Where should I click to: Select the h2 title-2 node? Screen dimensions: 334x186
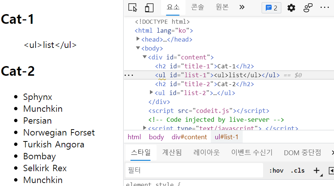point(204,84)
